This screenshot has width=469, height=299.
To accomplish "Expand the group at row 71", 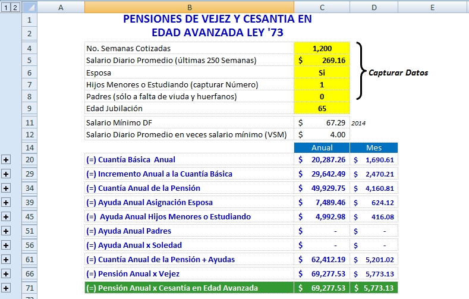I will [6, 288].
